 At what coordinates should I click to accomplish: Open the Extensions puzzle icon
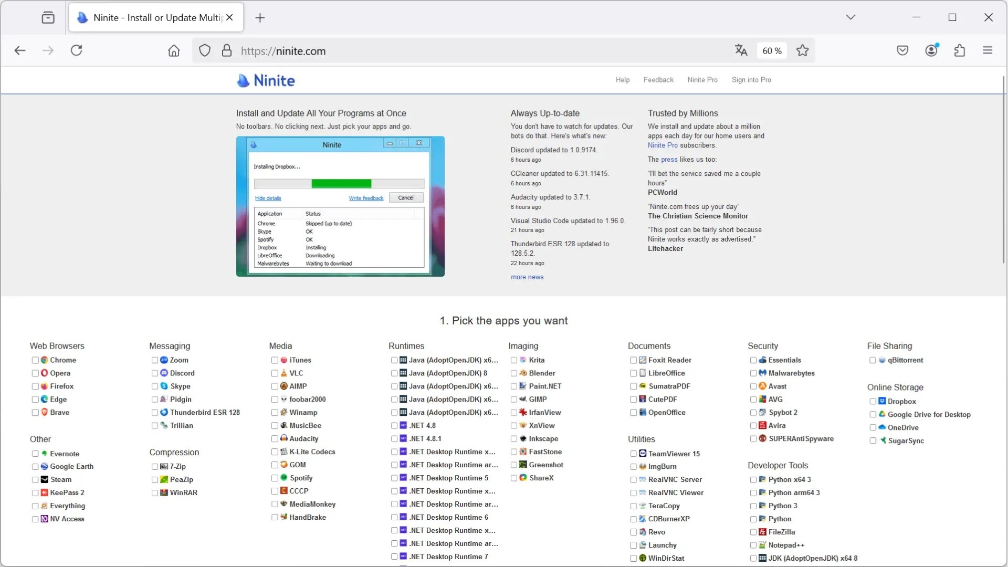960,50
